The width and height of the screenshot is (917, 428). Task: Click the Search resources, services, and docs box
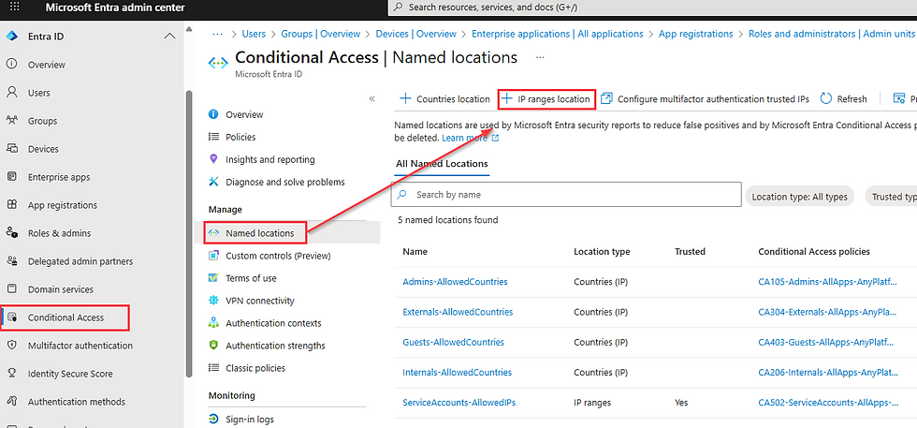652,7
